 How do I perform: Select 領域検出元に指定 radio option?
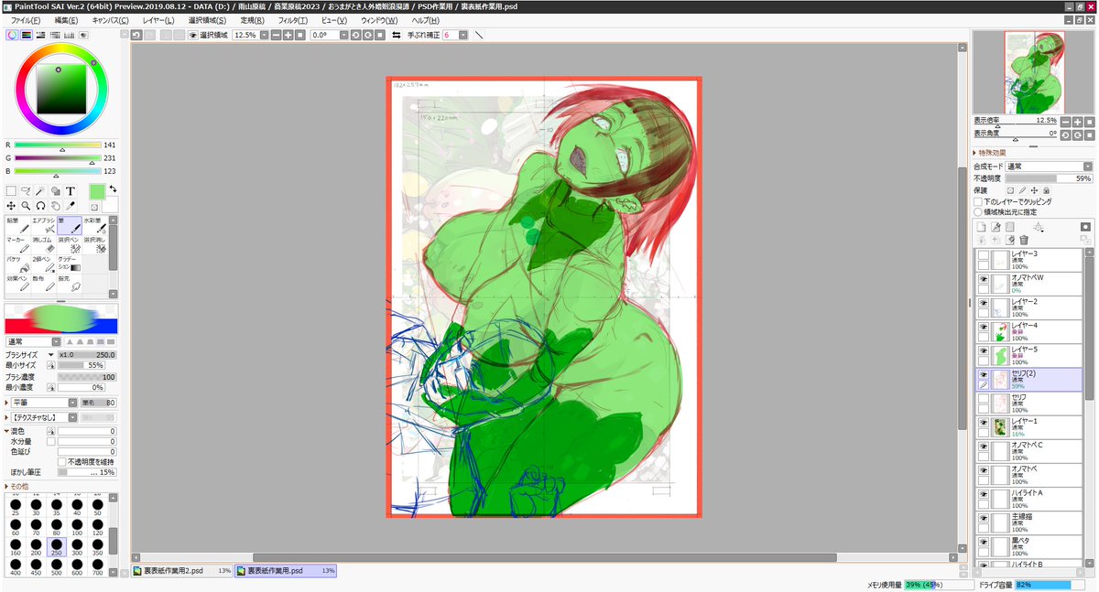coord(978,211)
